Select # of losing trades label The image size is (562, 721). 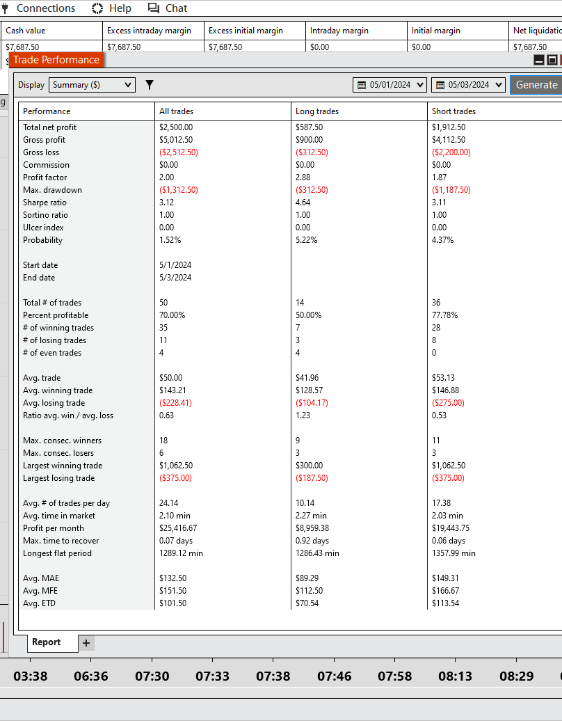pos(55,340)
